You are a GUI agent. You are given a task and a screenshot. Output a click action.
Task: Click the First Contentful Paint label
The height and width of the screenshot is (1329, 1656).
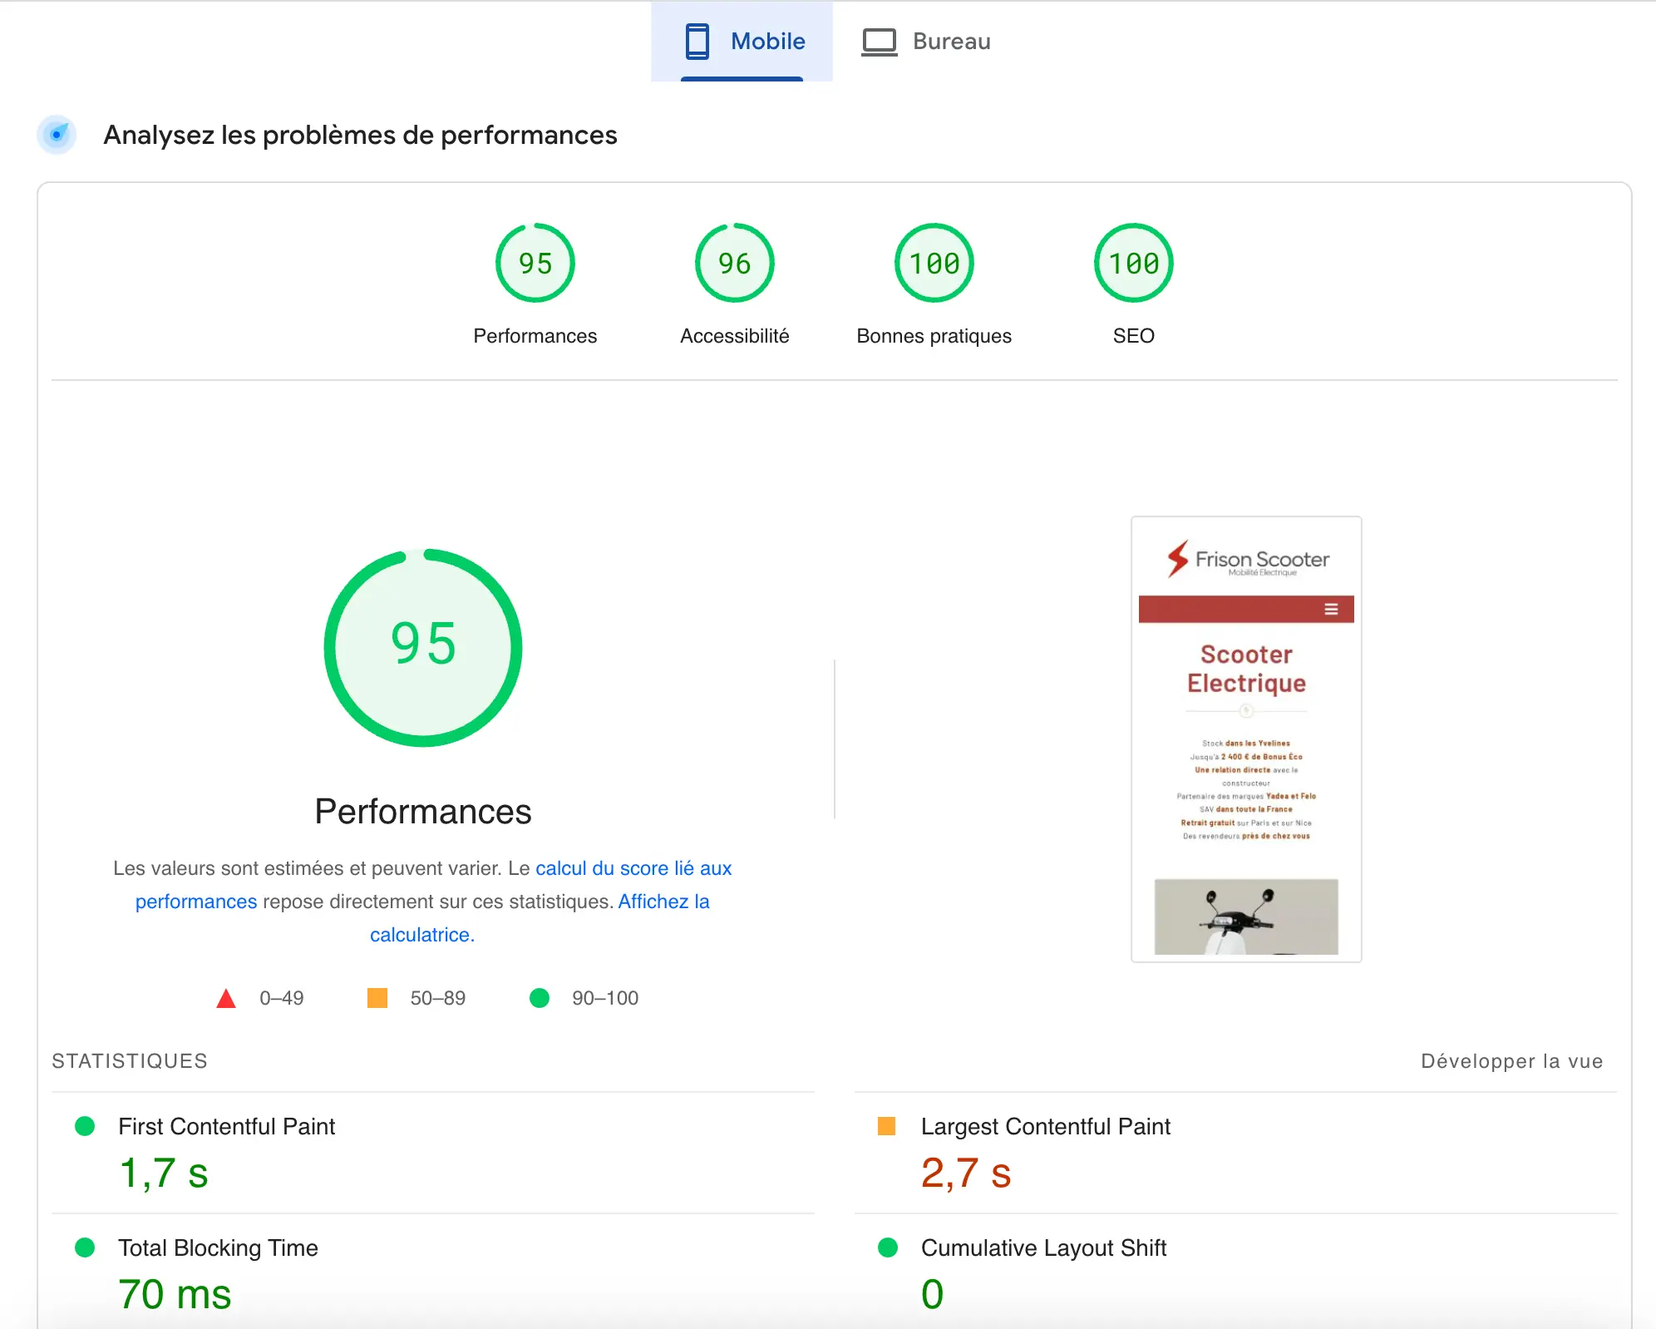226,1126
